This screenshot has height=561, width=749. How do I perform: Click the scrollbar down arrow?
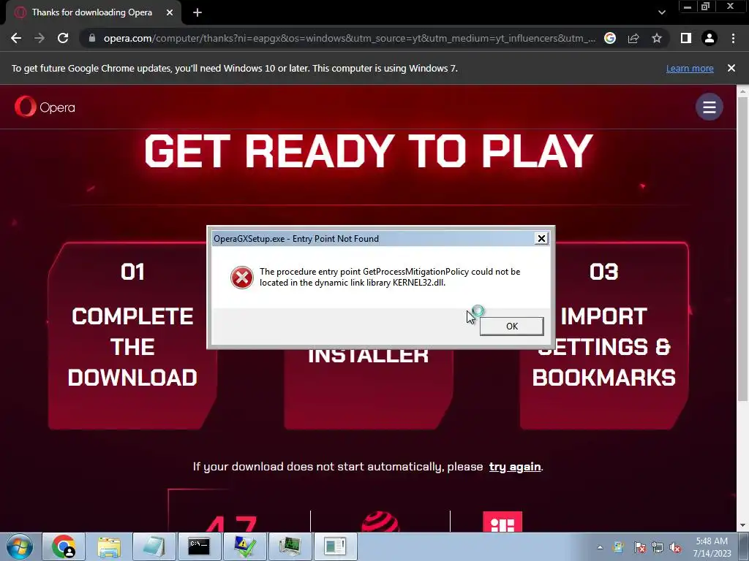(742, 526)
